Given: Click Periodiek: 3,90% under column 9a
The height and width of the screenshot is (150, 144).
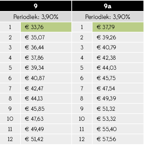Looking at the screenshot, I should pos(108,17).
